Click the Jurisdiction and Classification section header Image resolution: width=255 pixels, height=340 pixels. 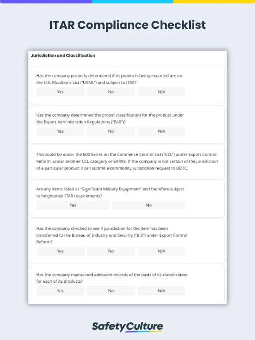pos(62,55)
